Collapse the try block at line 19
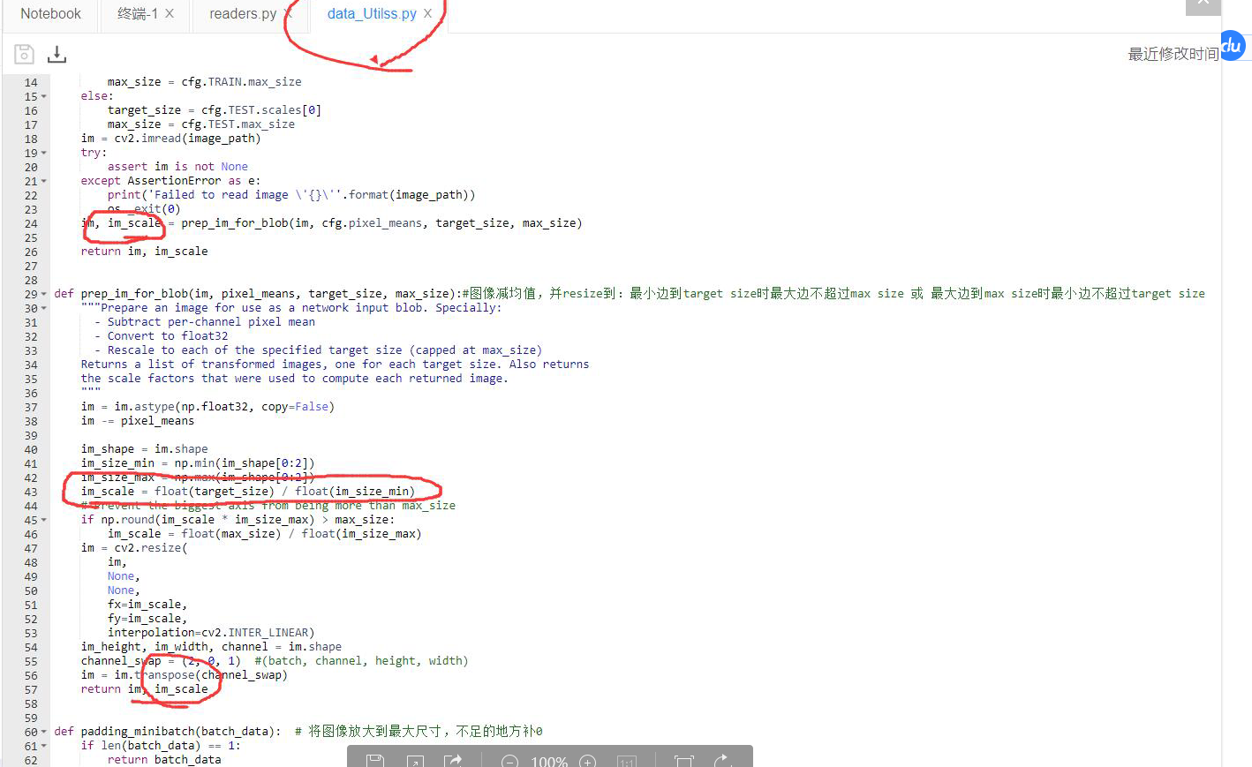The width and height of the screenshot is (1252, 767). [42, 152]
